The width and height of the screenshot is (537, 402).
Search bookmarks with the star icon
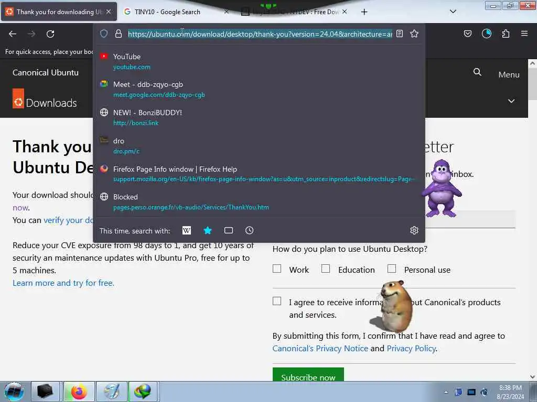click(x=208, y=230)
